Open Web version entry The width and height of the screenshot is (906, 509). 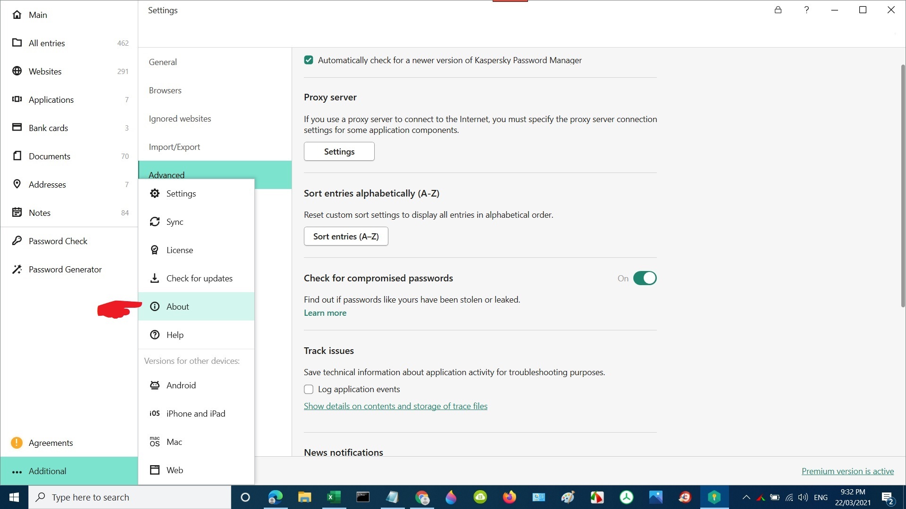(x=196, y=470)
